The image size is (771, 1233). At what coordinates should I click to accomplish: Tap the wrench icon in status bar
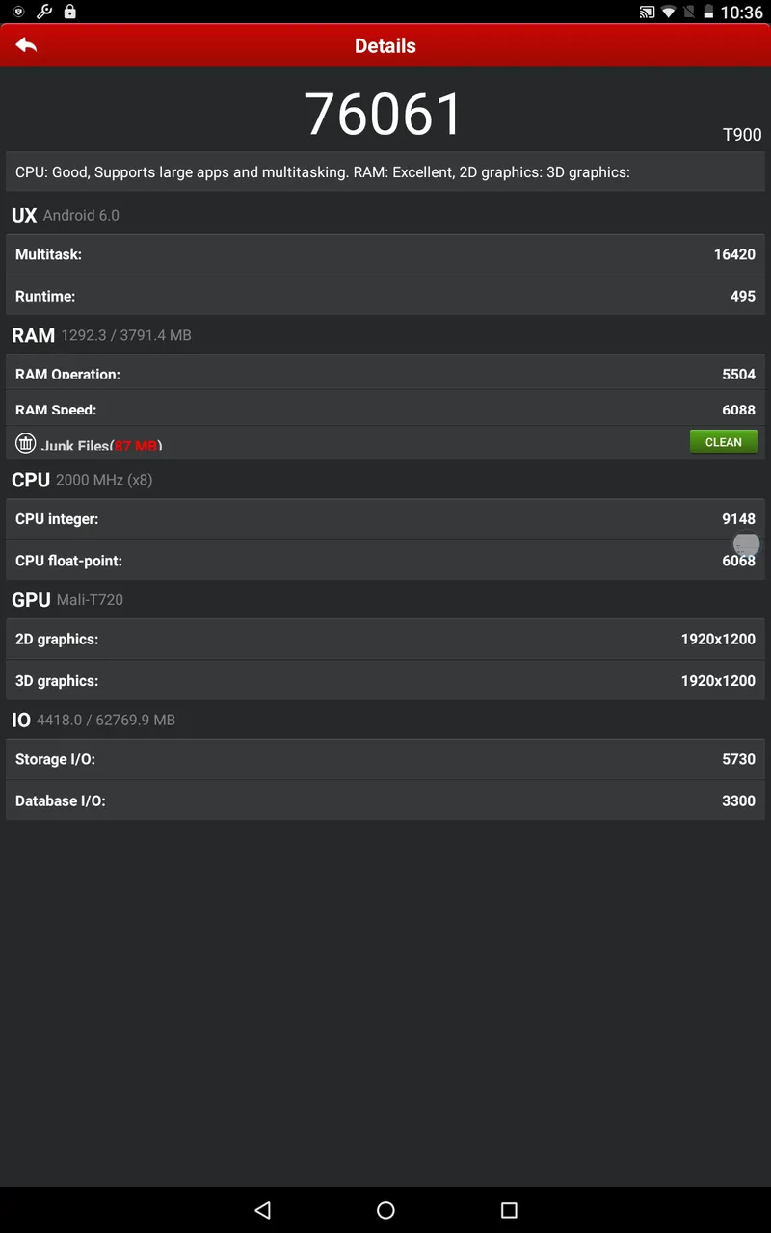(43, 12)
